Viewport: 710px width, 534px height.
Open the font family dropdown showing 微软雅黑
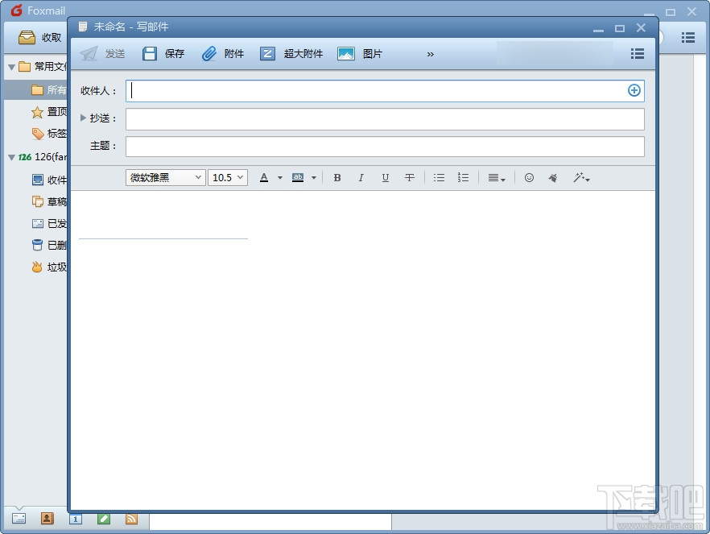pos(164,177)
